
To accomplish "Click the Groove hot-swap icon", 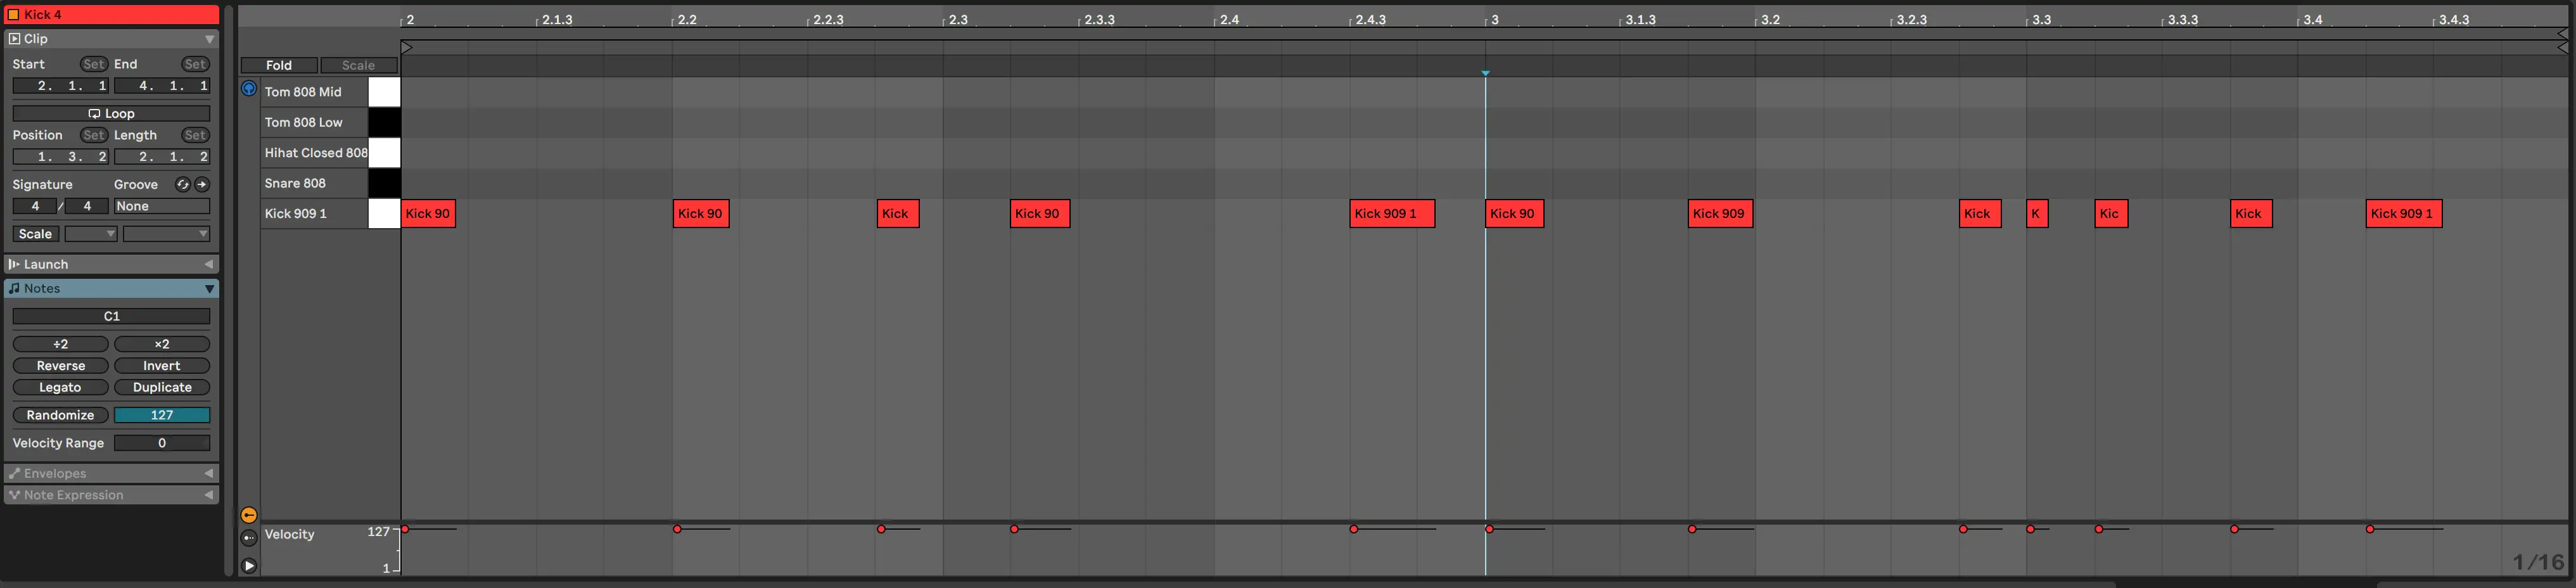I will (182, 184).
